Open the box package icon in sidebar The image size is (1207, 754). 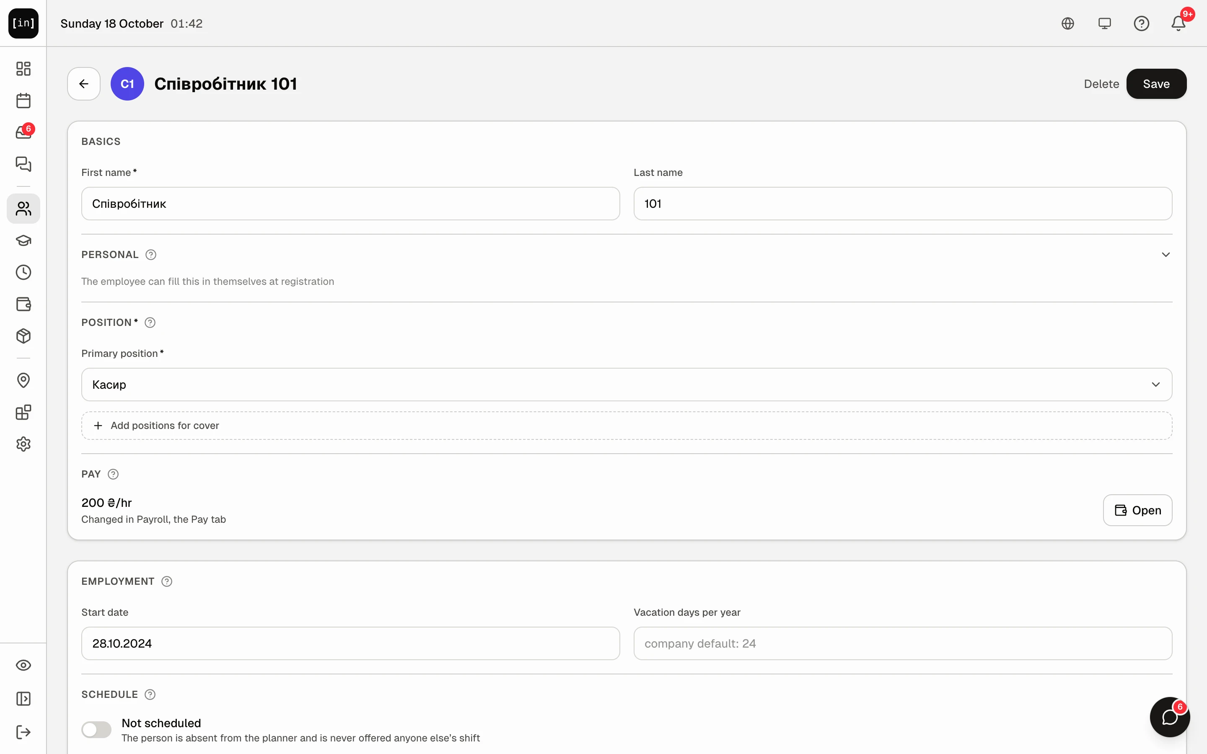23,336
